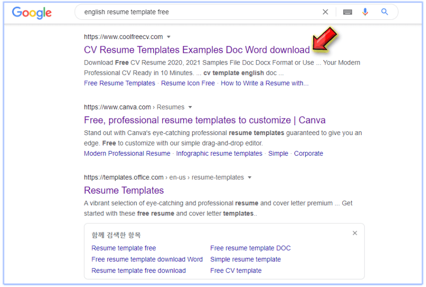Open the Infographic resume templates sitelink
This screenshot has width=426, height=287.
coord(219,153)
